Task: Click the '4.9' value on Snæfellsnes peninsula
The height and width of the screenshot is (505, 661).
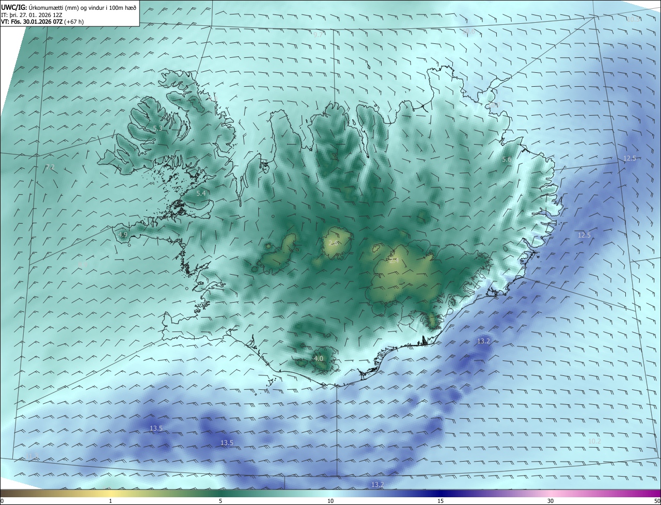Action: pos(123,234)
